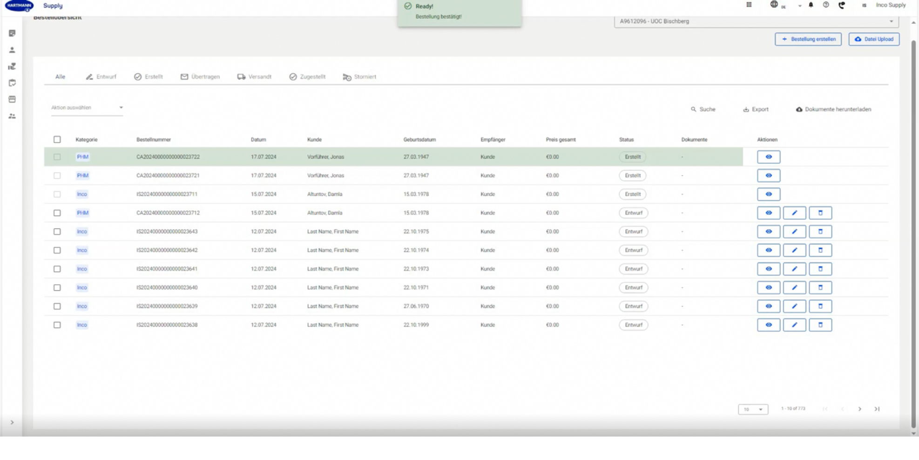Sort by the Bestellnummer column header
This screenshot has height=460, width=919.
point(154,140)
